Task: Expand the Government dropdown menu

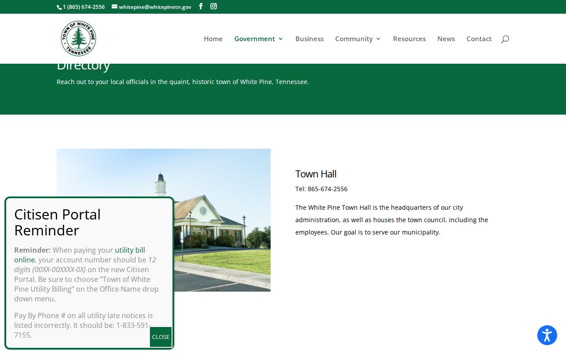Action: click(259, 39)
